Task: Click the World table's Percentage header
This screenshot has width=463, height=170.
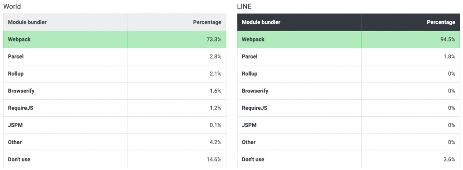Action: click(x=207, y=22)
